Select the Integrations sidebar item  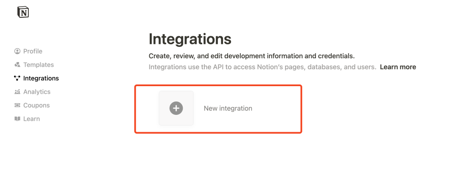36,78
